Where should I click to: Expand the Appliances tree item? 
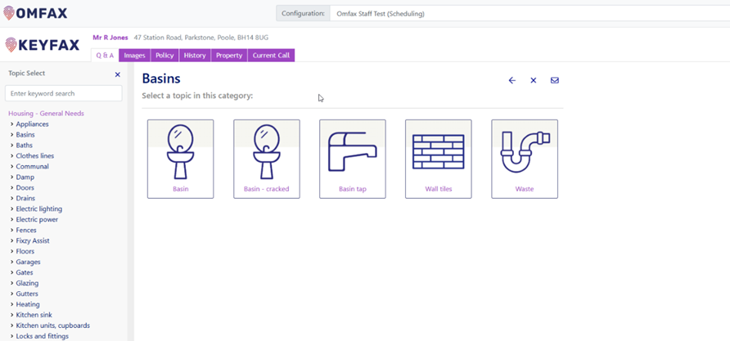[x=12, y=124]
